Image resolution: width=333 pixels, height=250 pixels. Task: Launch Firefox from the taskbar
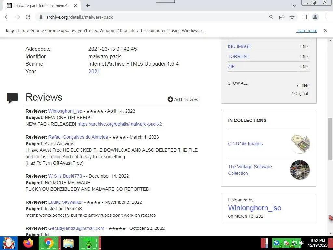(x=28, y=243)
